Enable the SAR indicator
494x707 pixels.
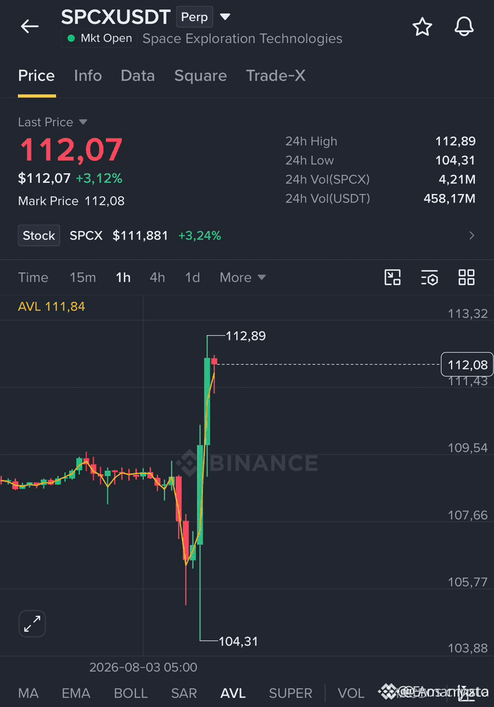pyautogui.click(x=184, y=693)
